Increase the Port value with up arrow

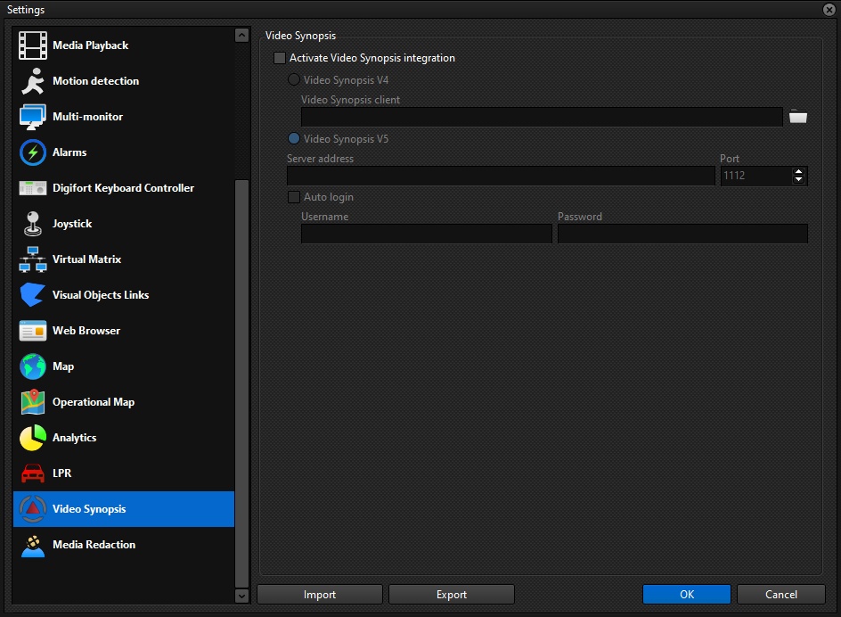[798, 171]
